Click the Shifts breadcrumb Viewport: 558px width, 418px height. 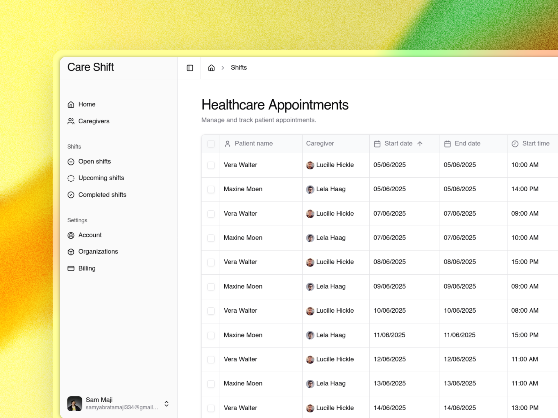[x=239, y=68]
